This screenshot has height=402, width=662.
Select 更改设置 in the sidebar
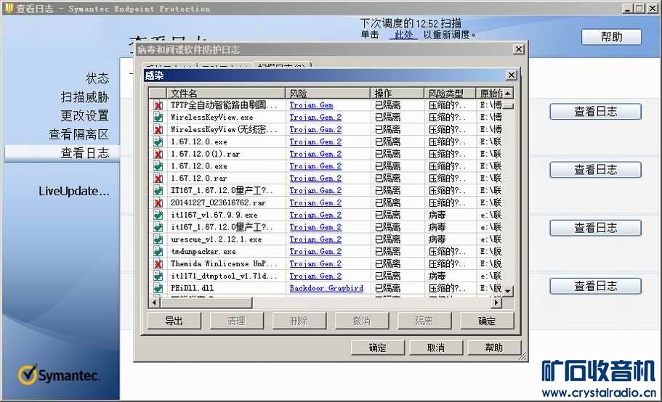click(85, 115)
